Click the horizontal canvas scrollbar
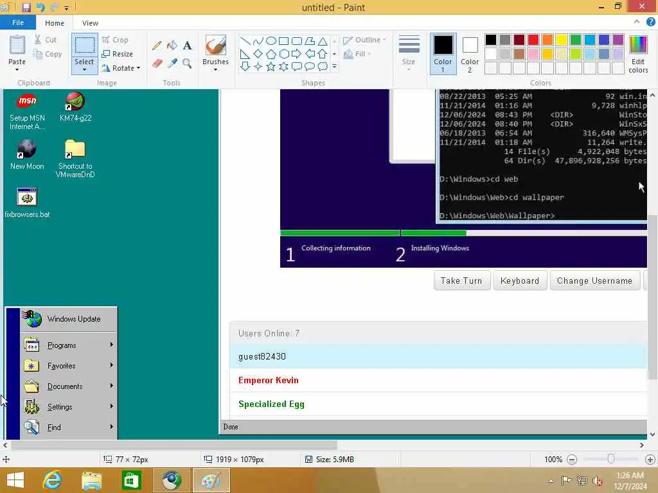Screen dimensions: 658x493 point(173,445)
